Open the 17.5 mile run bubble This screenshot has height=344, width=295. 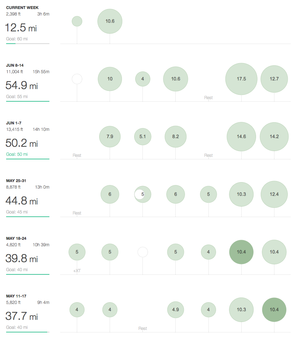(241, 79)
